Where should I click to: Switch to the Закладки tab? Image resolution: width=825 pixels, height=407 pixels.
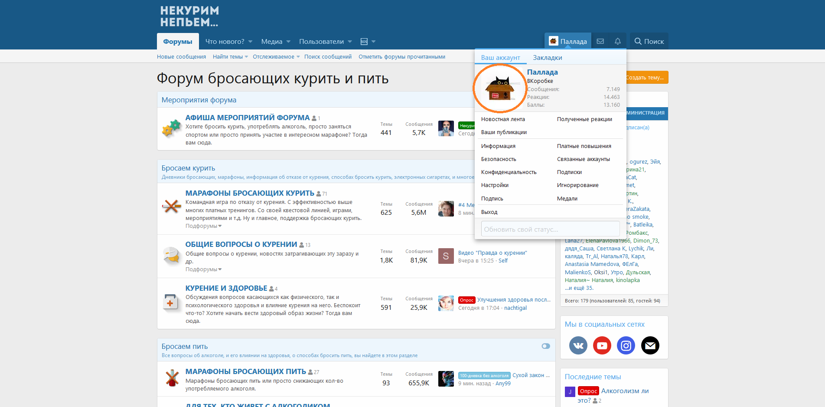pos(547,58)
